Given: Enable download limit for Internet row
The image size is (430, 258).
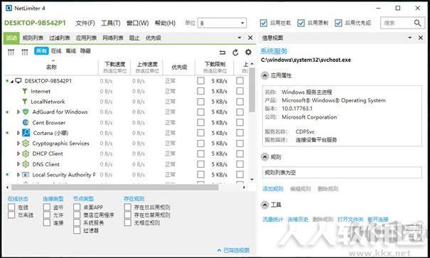Looking at the screenshot, I should pos(200,91).
